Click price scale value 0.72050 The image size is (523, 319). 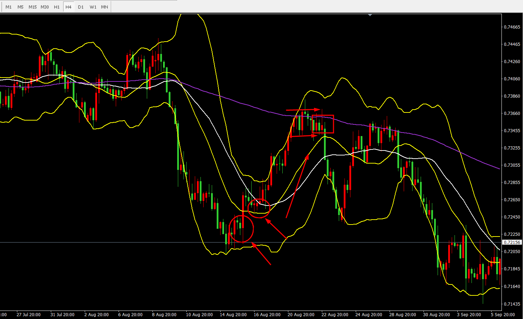point(512,251)
